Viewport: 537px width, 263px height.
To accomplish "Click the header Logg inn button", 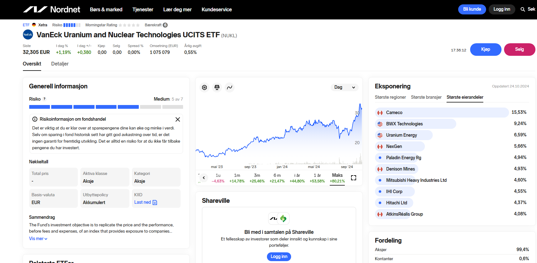I will tap(502, 9).
